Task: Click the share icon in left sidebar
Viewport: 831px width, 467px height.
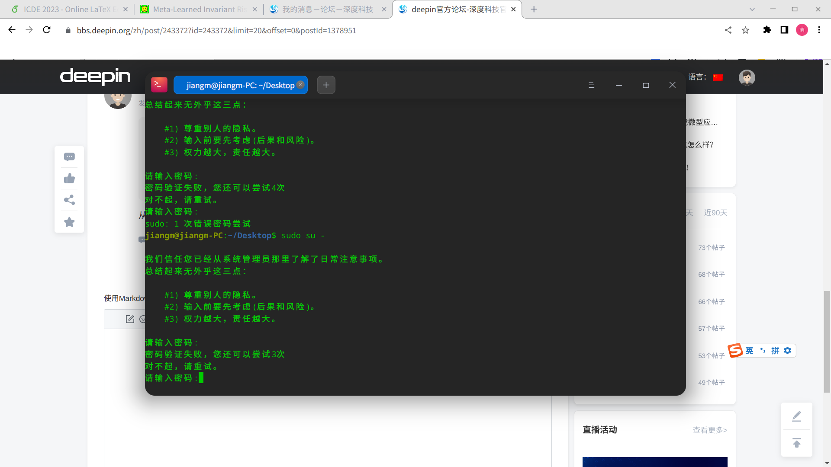Action: (x=69, y=200)
